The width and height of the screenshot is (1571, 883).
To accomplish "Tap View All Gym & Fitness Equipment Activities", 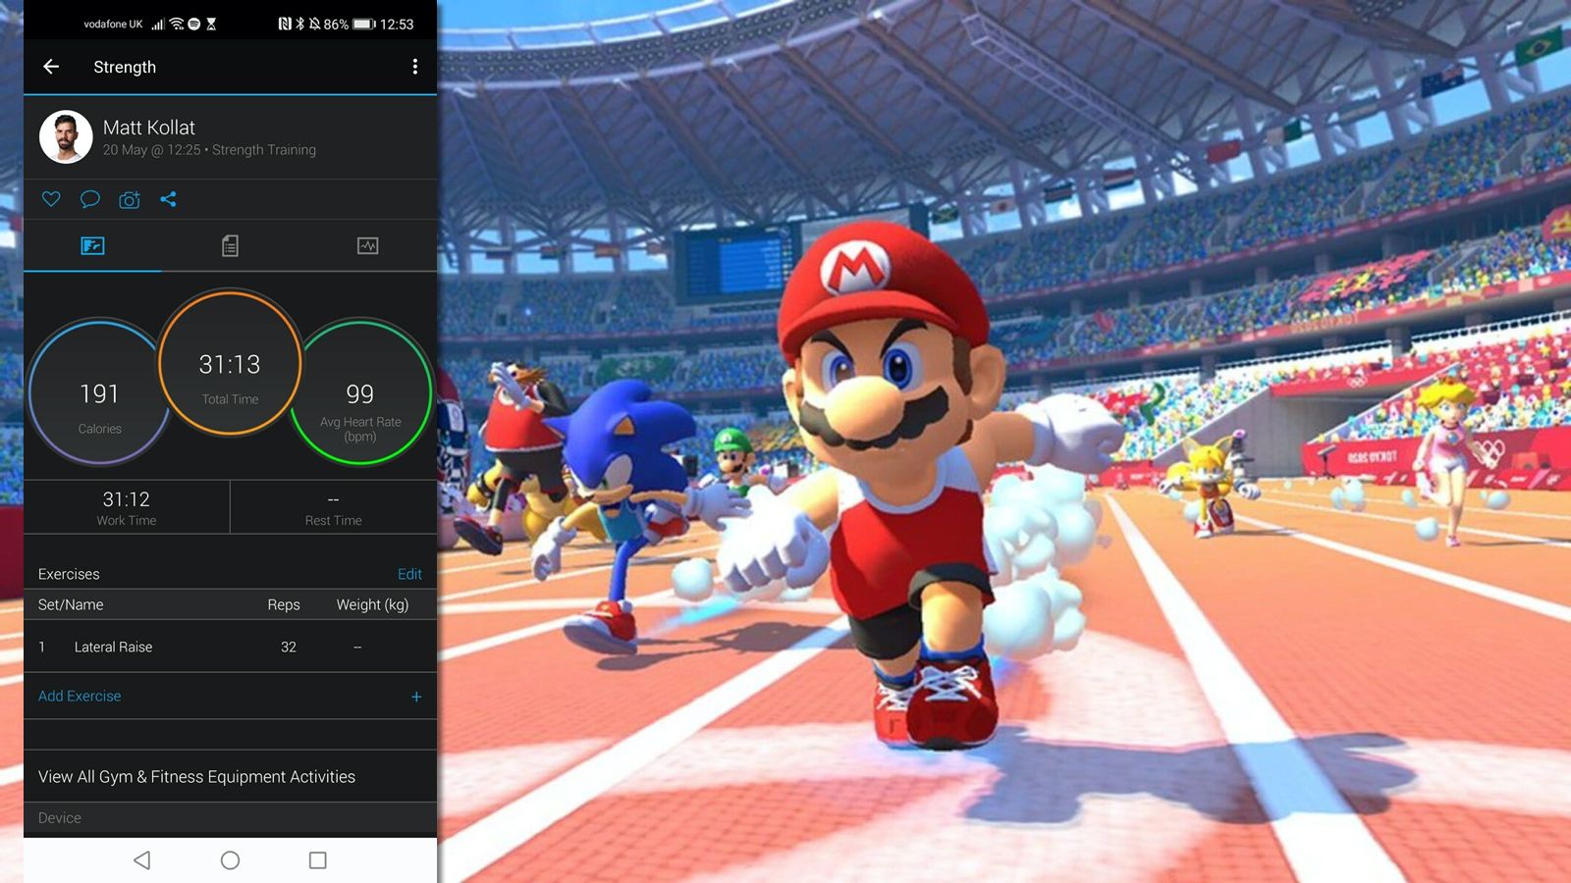I will click(195, 776).
